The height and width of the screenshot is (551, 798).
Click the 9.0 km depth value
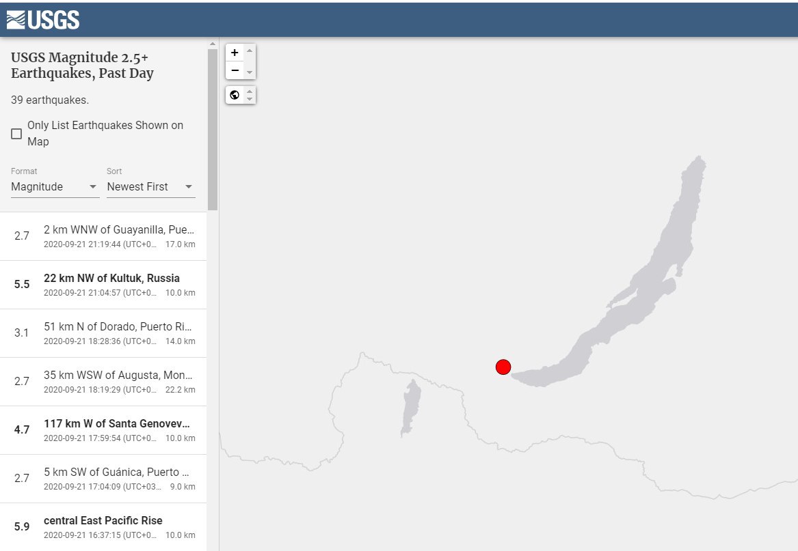click(183, 487)
